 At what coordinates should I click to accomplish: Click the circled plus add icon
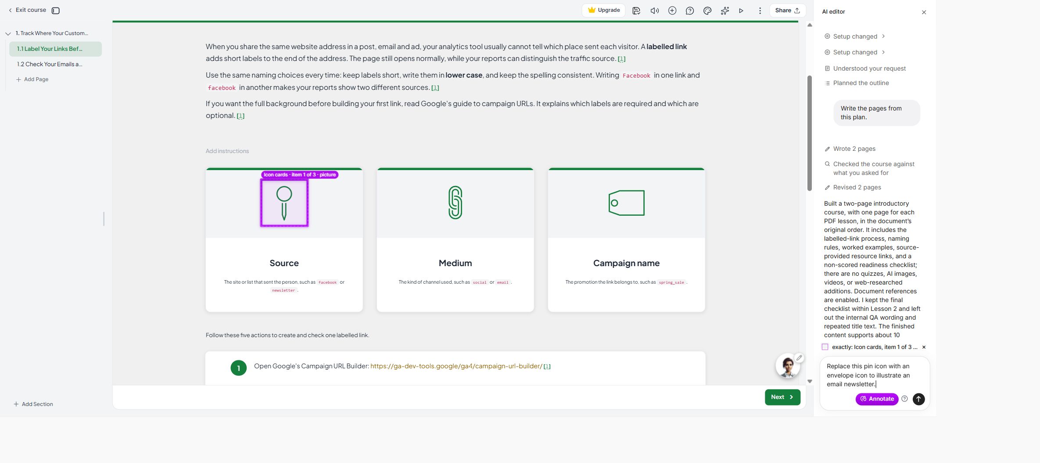[672, 11]
